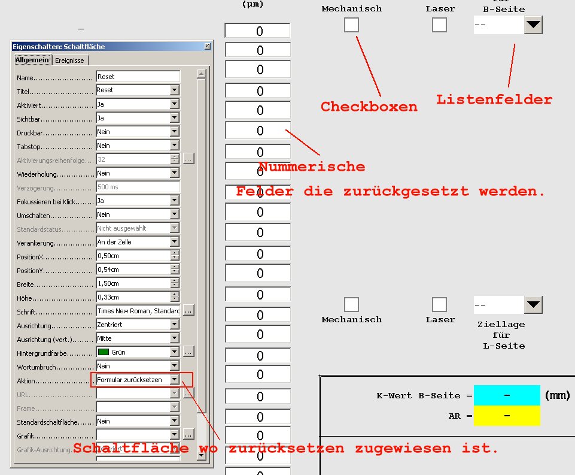Open the Druckbar dropdown

pyautogui.click(x=175, y=132)
